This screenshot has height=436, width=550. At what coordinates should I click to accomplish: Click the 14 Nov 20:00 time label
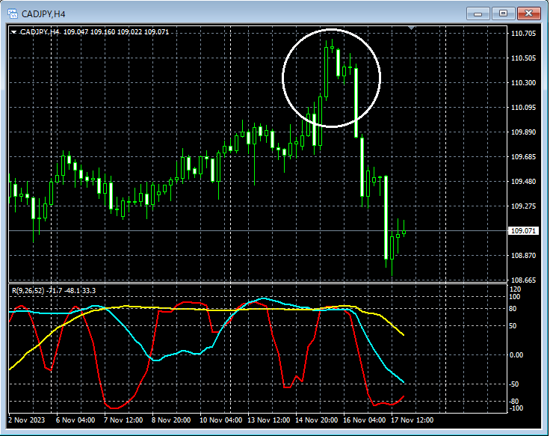point(316,420)
